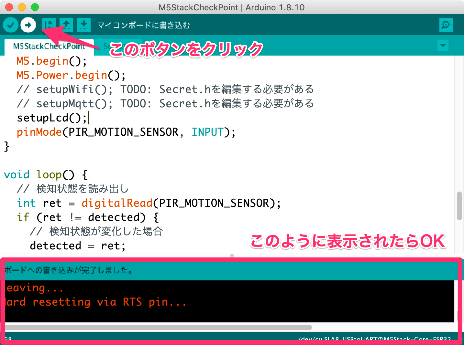464x345 pixels.
Task: Click the console horizontal scrollbar thumb
Action: (158, 327)
